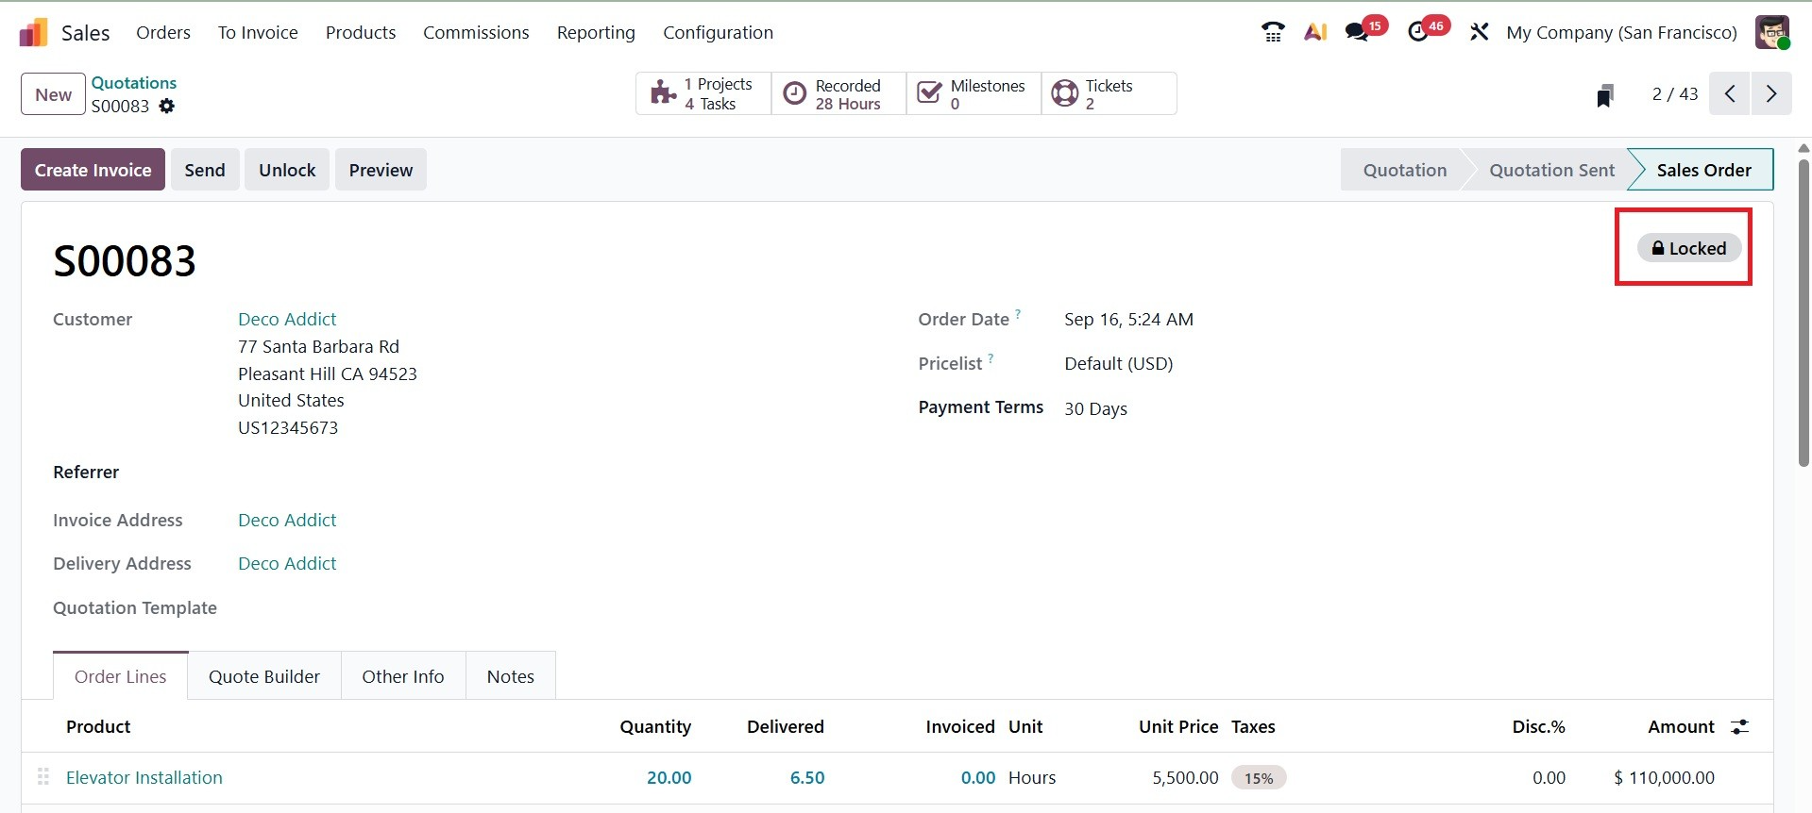
Task: Open the To Invoice menu
Action: [258, 32]
